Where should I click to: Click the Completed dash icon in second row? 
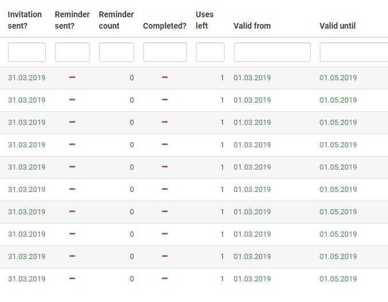[x=164, y=100]
